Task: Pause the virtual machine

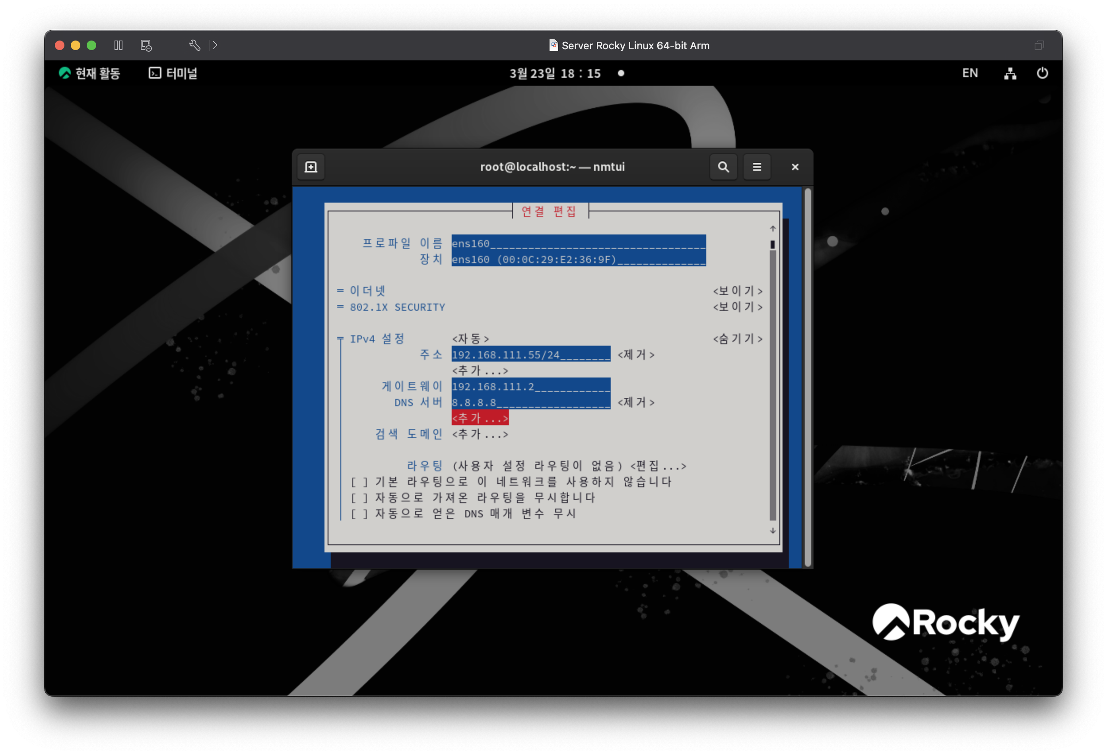Action: point(118,45)
